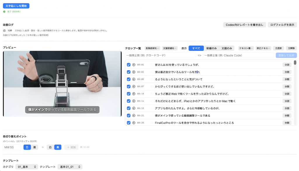299x171 pixels.
Task: Play the 00:05 telop row audio
Action: coord(134,79)
